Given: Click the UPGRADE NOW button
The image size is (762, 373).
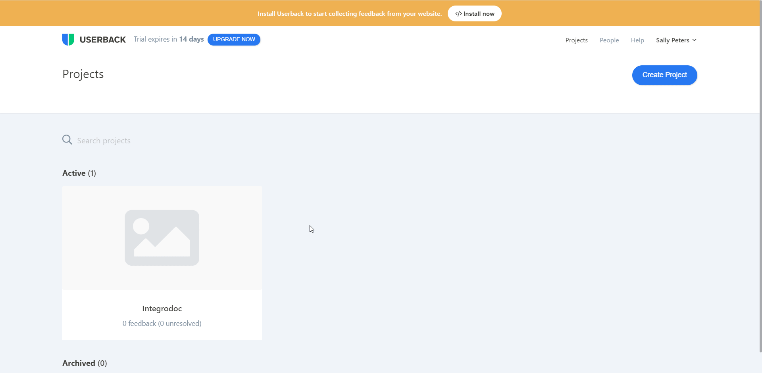Looking at the screenshot, I should [234, 40].
